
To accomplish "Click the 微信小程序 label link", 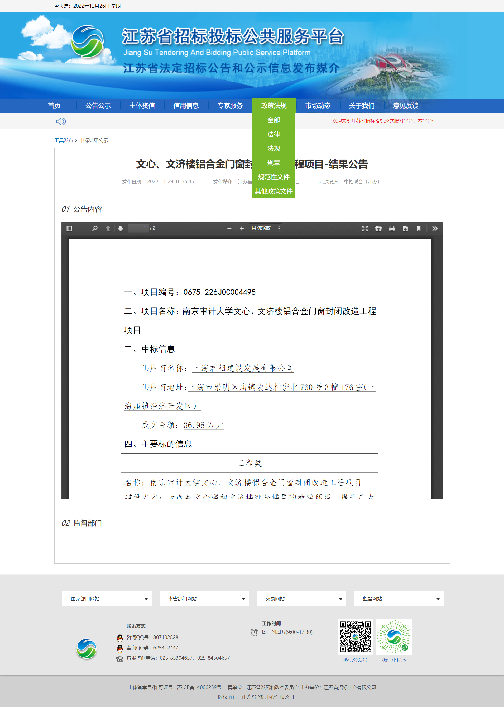I will [x=394, y=660].
